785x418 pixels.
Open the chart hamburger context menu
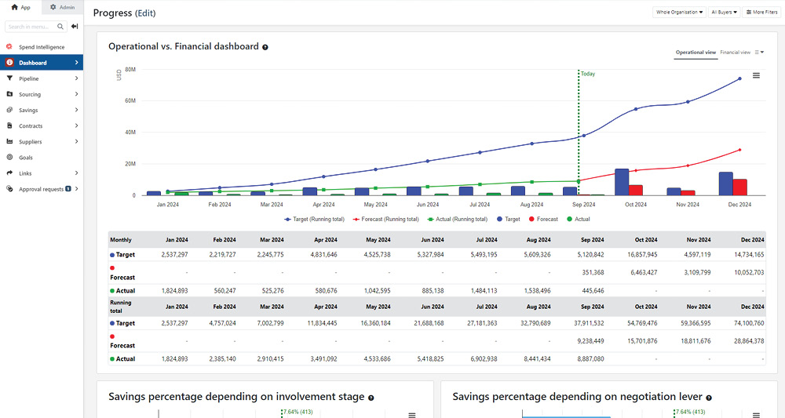[x=756, y=75]
